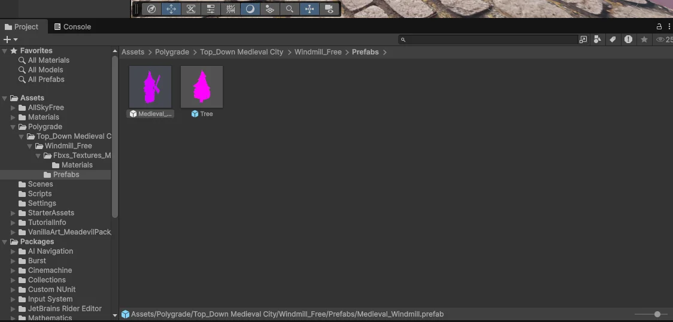This screenshot has height=322, width=673.
Task: Click the import log warning icon
Action: (x=628, y=40)
